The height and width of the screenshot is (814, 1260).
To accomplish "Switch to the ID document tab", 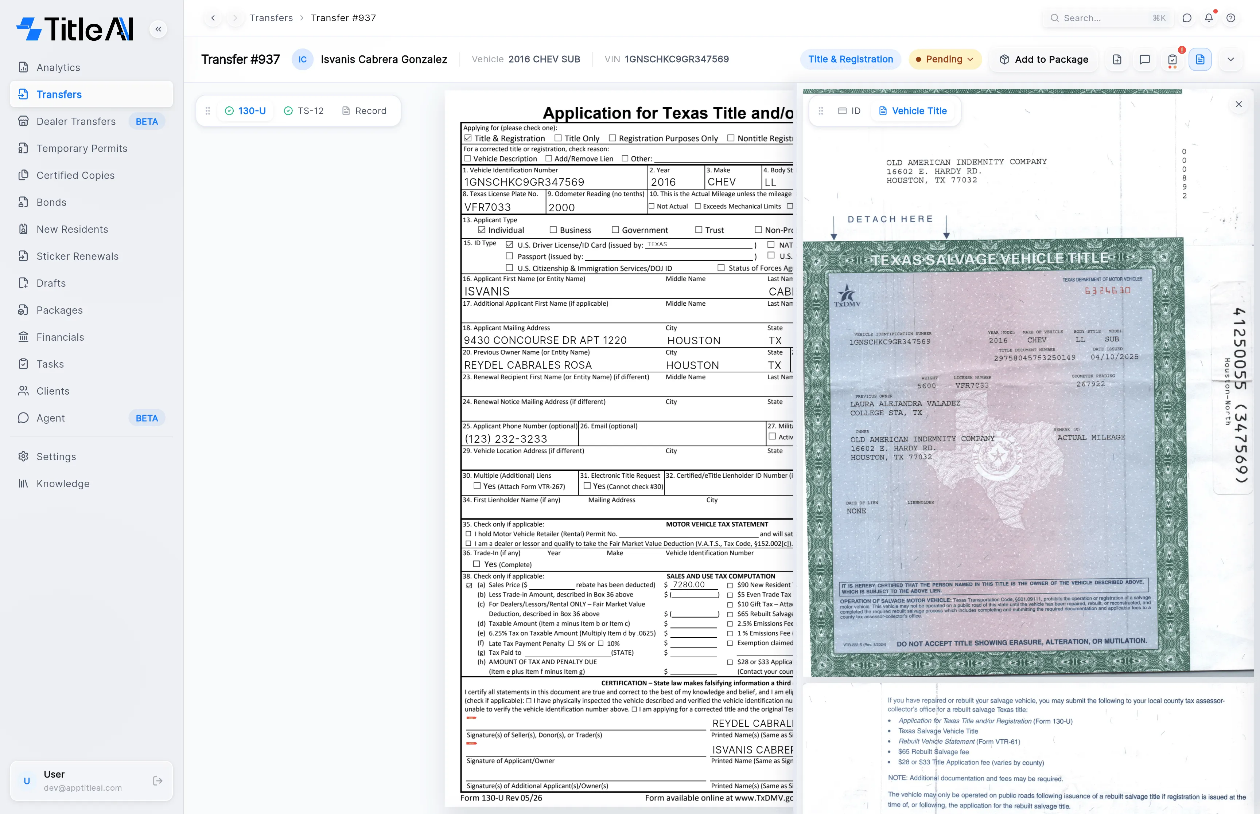I will [849, 110].
